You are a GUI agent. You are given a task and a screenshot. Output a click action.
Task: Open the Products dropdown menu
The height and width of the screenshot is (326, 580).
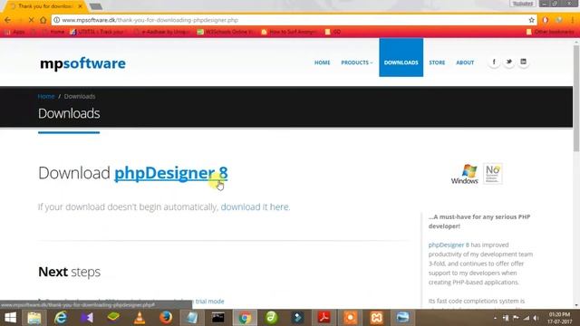(356, 62)
